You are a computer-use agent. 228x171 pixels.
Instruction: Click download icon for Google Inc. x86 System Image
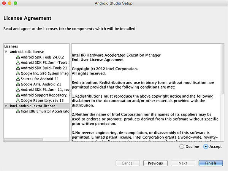coord(18,73)
